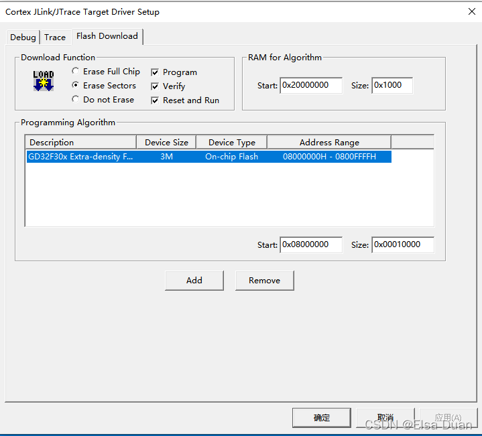The width and height of the screenshot is (482, 436).
Task: Edit RAM for Algorithm Start field
Action: 311,85
